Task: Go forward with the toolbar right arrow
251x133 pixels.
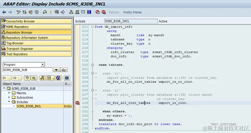Action: (x=10, y=12)
